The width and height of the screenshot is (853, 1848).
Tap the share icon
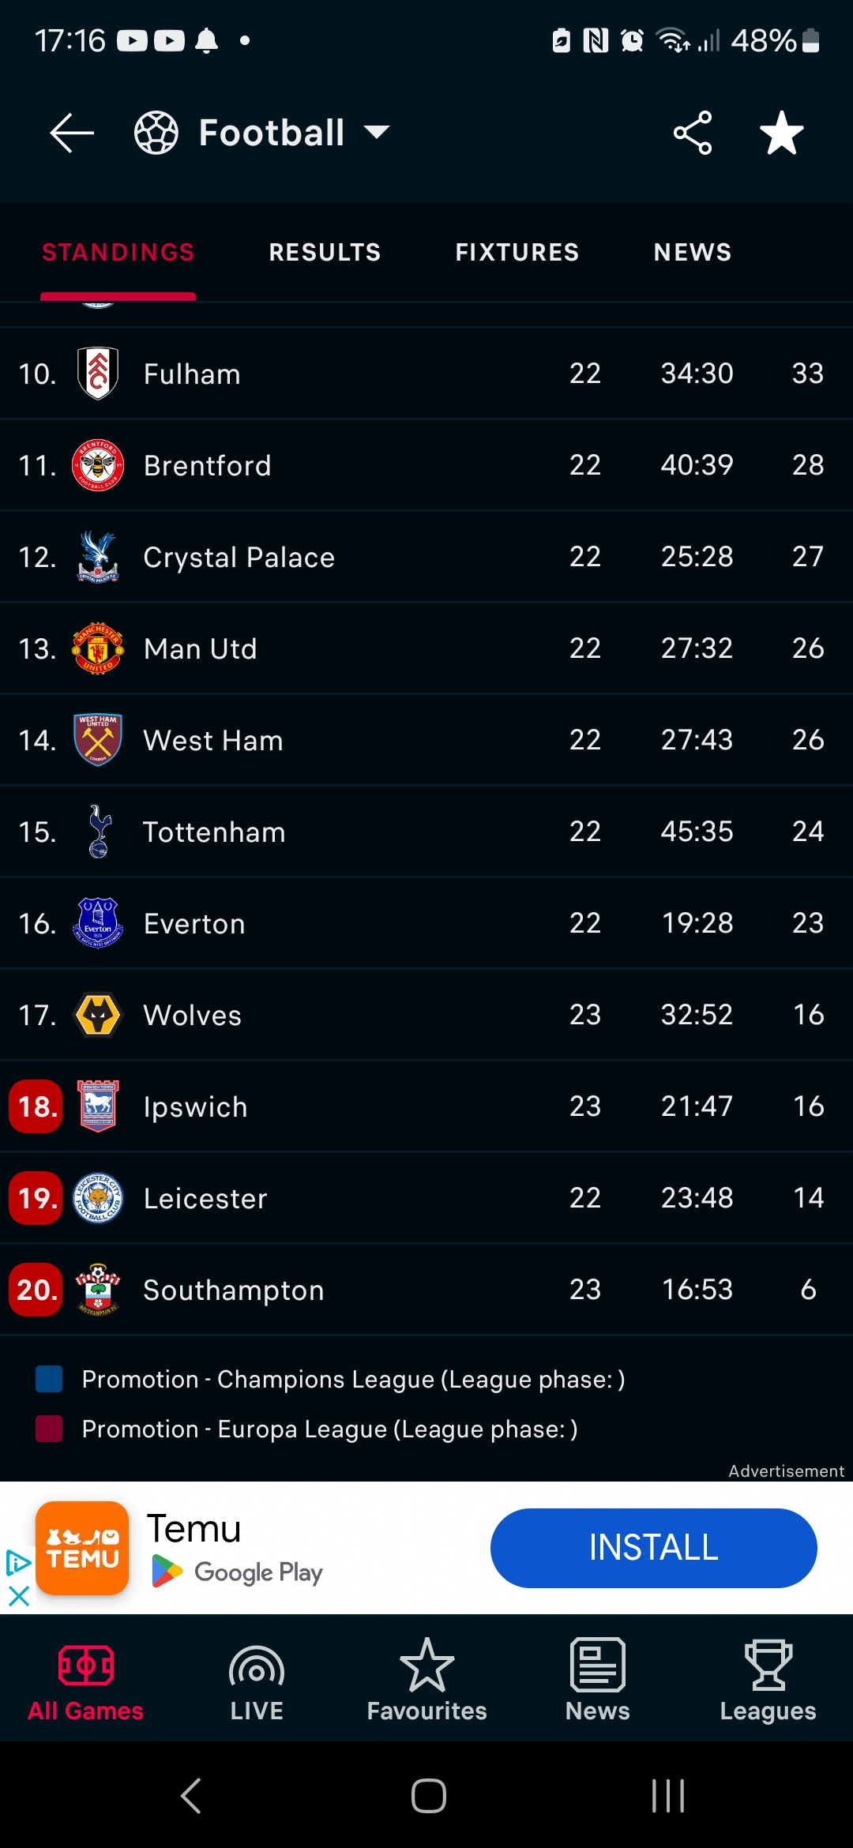[x=693, y=133]
